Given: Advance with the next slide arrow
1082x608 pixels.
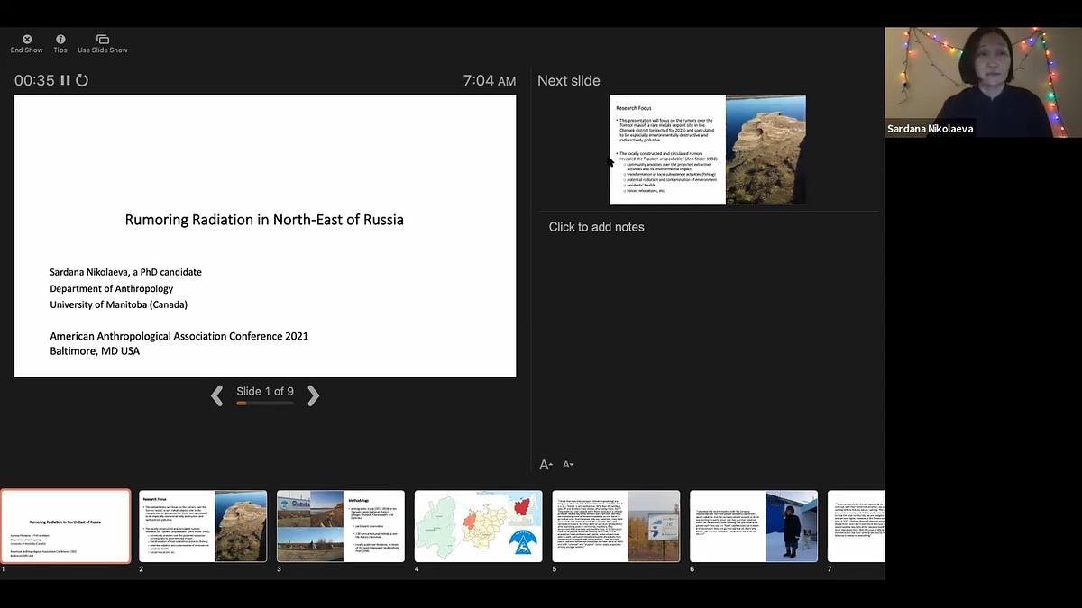Looking at the screenshot, I should point(313,395).
